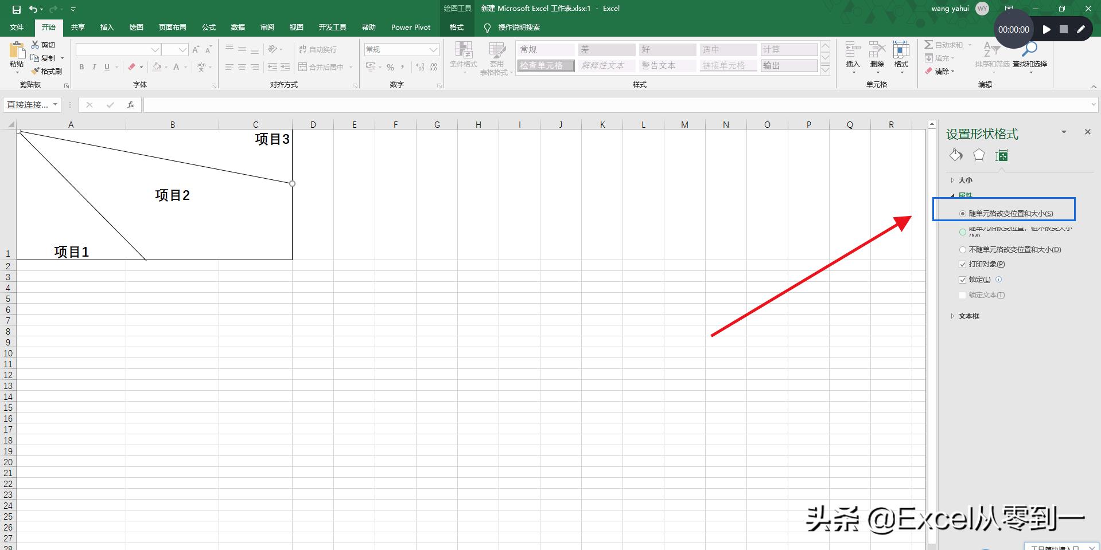Open Effects pentagon tab in format pane

coord(979,155)
